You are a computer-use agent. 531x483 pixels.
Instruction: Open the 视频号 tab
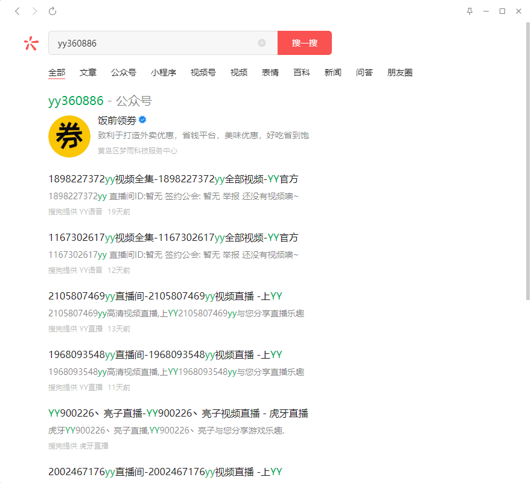pyautogui.click(x=203, y=72)
